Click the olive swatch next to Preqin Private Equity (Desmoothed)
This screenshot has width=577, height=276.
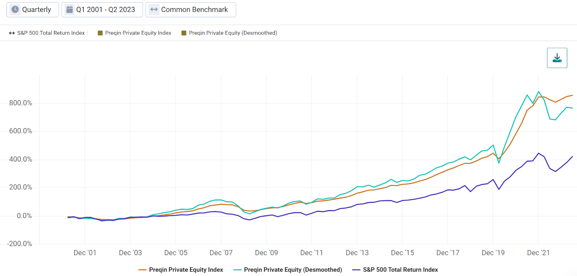click(184, 33)
